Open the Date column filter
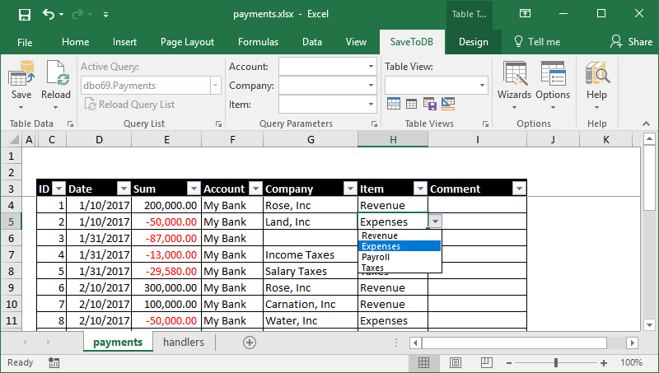Image resolution: width=659 pixels, height=373 pixels. pyautogui.click(x=124, y=189)
